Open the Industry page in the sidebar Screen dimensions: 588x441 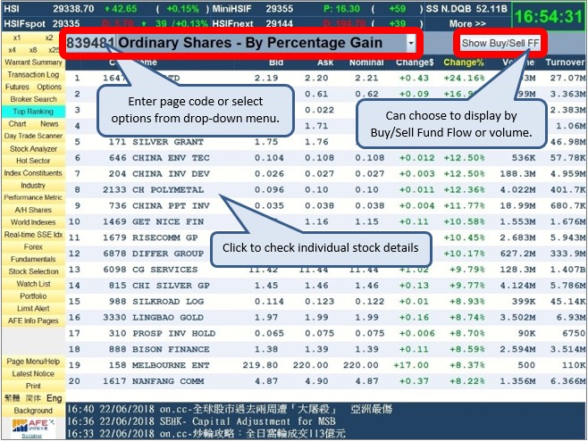pos(33,185)
